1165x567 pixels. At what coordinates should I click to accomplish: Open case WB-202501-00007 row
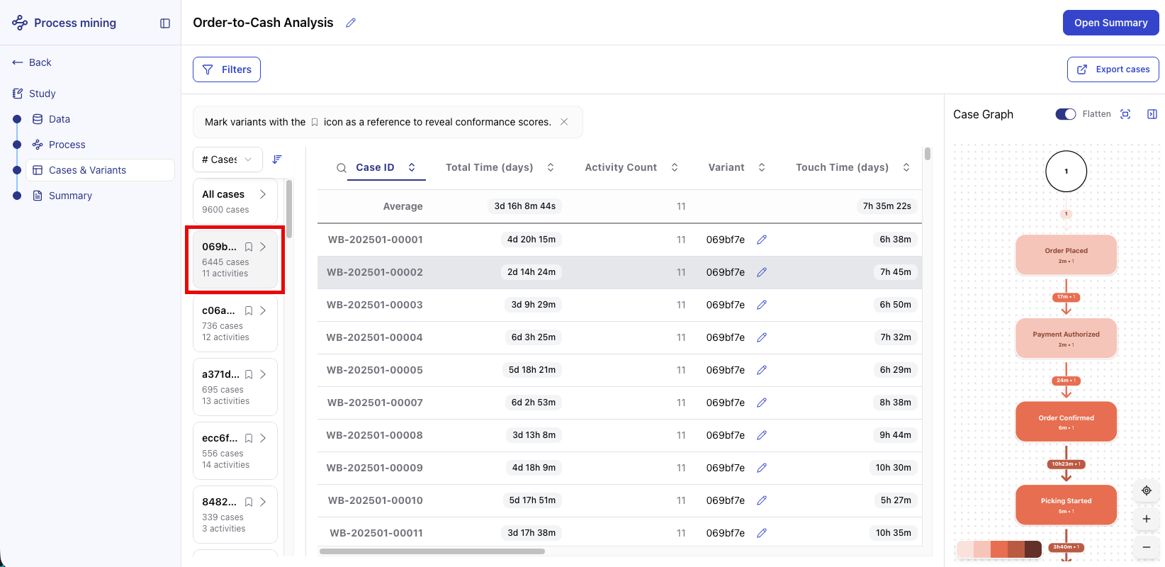click(x=619, y=403)
